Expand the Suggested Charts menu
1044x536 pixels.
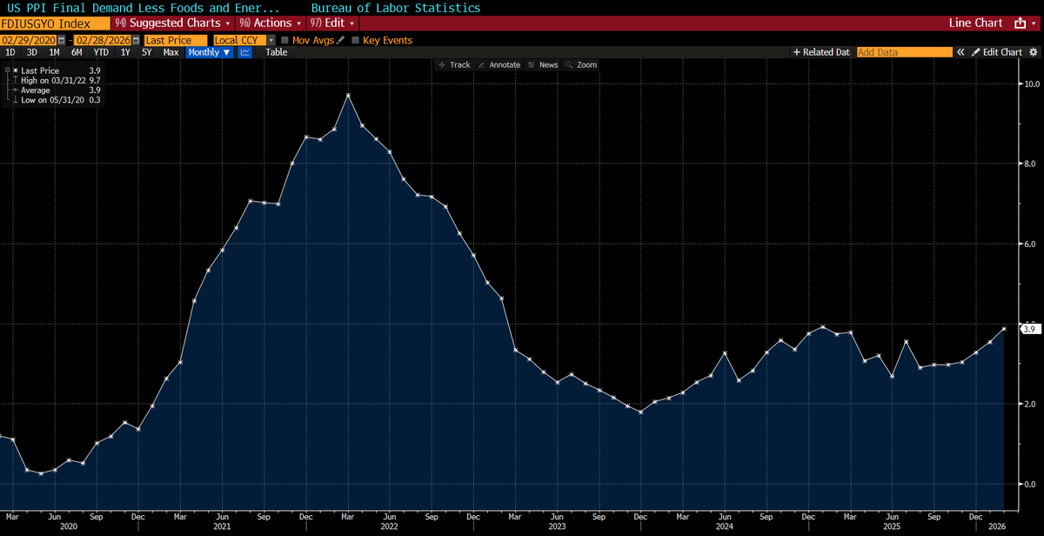173,23
